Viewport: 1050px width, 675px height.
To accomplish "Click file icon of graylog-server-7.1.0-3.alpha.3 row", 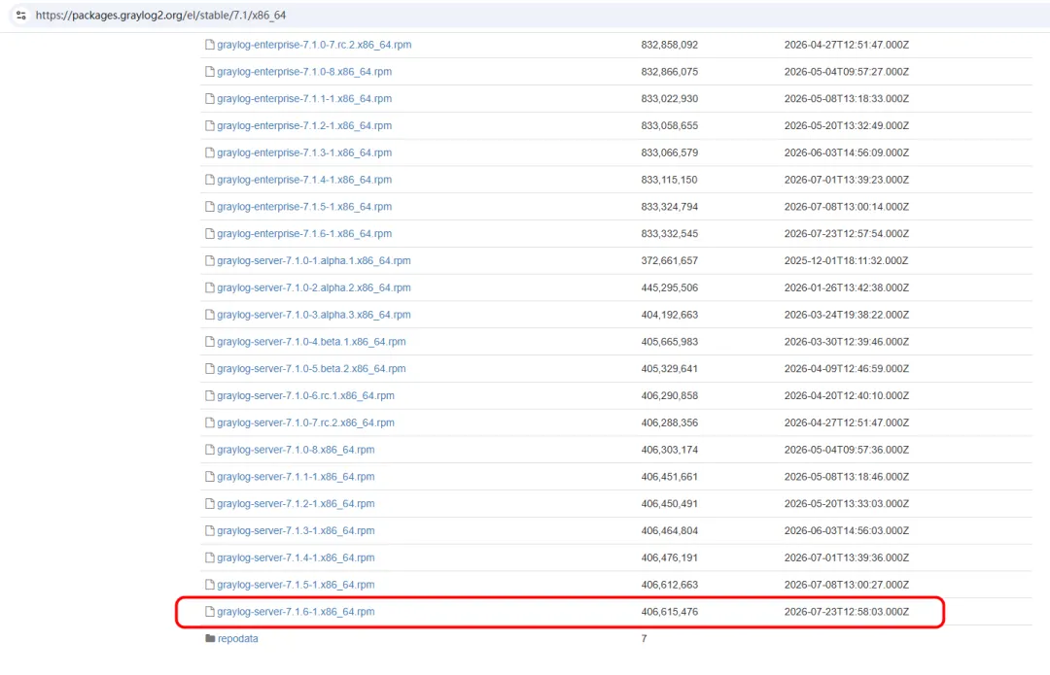I will [x=210, y=315].
